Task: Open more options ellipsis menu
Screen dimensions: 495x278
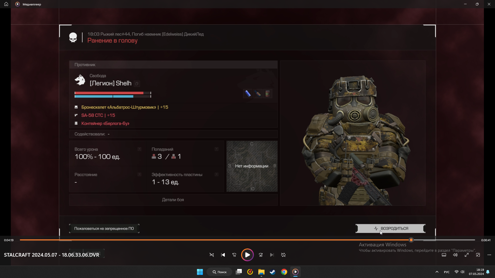Action: (489, 255)
